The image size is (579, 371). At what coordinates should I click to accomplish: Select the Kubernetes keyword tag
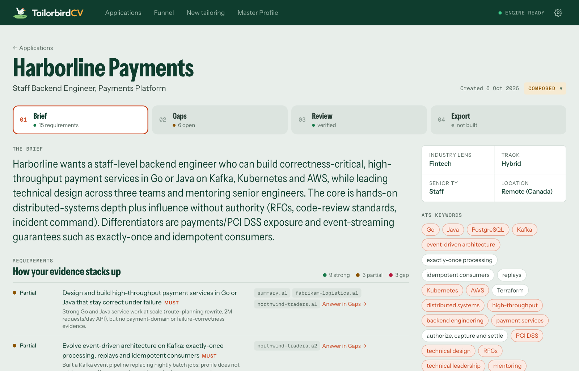[x=442, y=291]
